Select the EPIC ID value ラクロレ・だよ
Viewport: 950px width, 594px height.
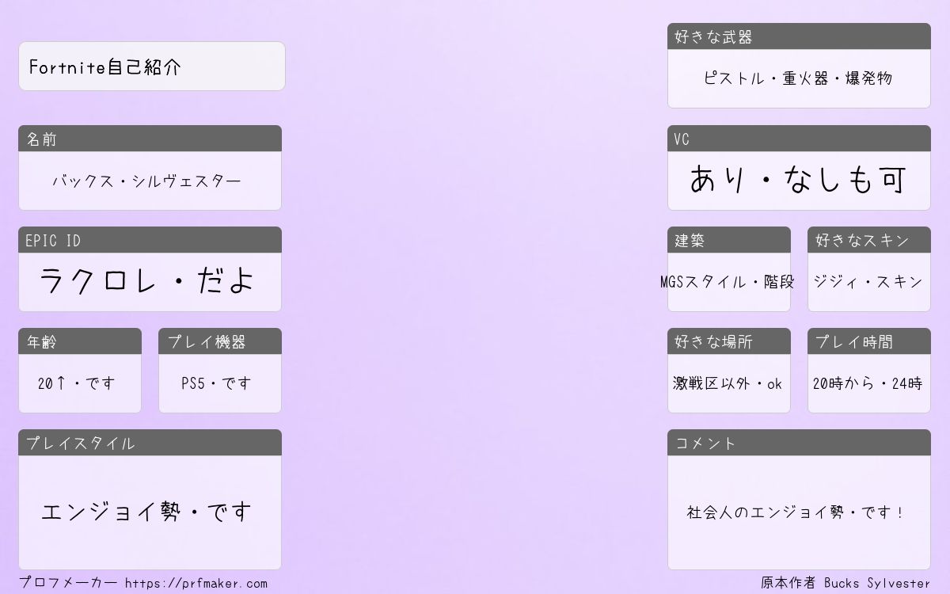point(147,281)
